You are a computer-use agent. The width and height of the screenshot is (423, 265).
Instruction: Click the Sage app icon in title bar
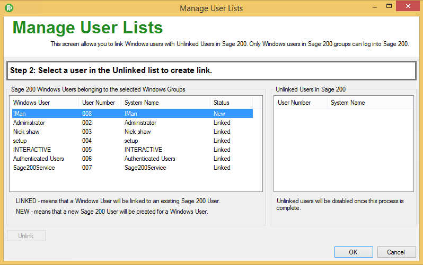coord(9,8)
